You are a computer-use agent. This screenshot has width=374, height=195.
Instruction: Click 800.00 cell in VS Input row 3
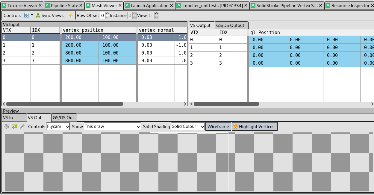coord(80,61)
